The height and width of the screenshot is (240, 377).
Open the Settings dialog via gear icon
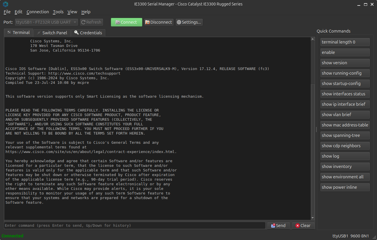[189, 22]
